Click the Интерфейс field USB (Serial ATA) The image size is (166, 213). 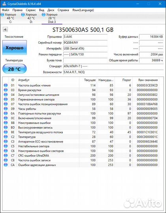pos(85,49)
